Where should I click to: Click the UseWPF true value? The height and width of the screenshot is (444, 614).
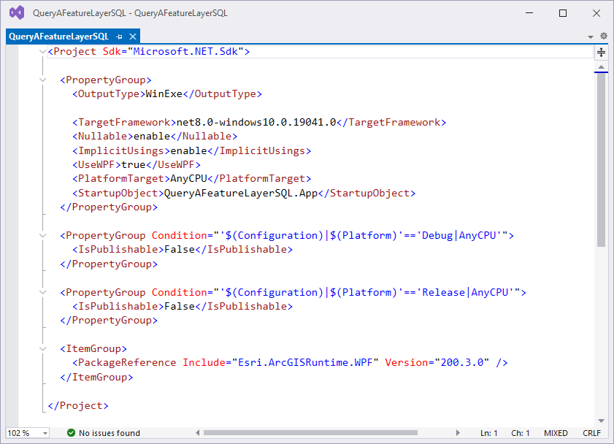133,165
